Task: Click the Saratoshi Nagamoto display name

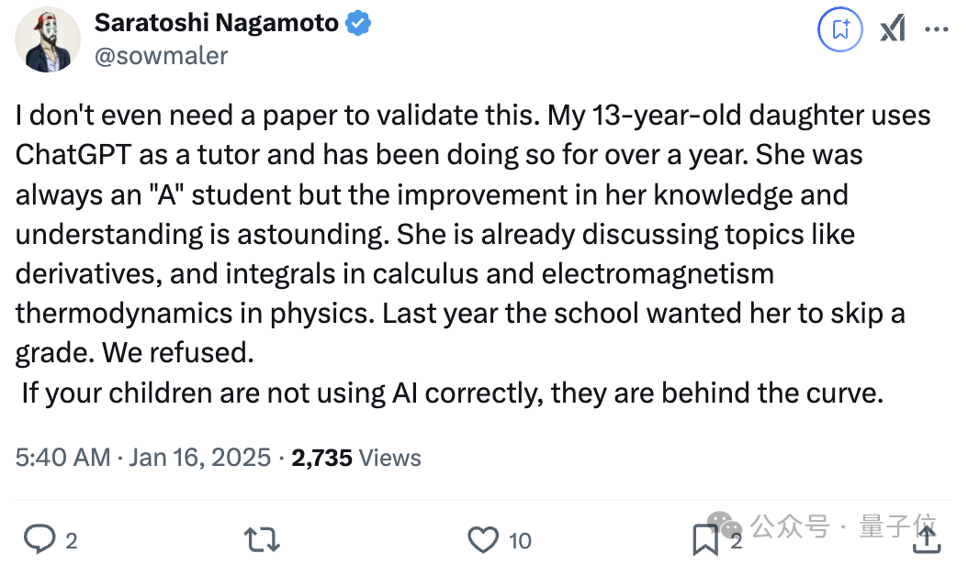Action: pos(216,24)
